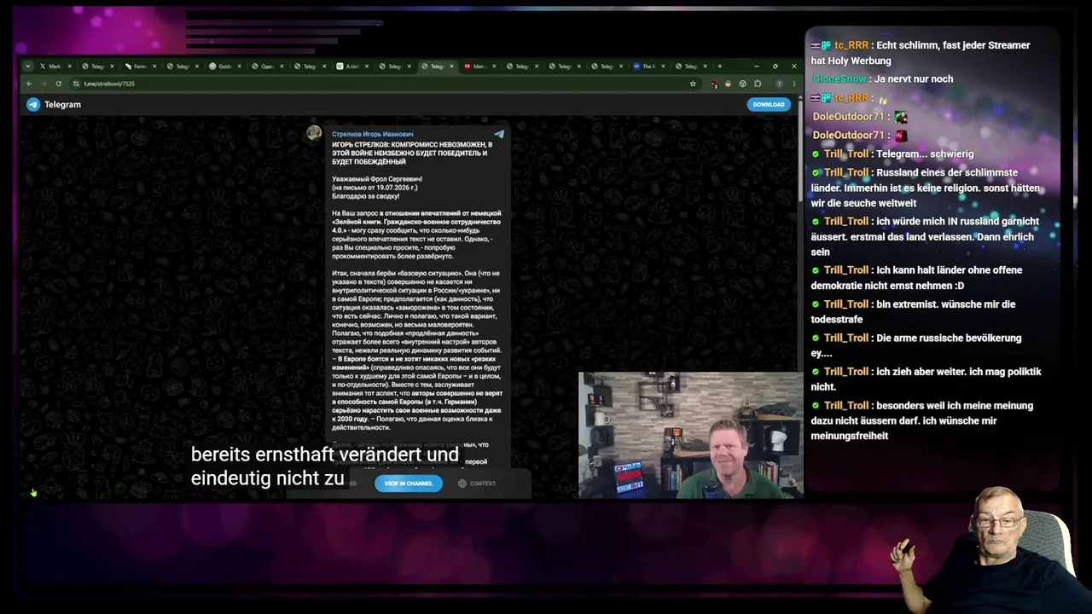Viewport: 1092px width, 614px height.
Task: Click the embedded webcam video of smiling man
Action: click(x=690, y=435)
